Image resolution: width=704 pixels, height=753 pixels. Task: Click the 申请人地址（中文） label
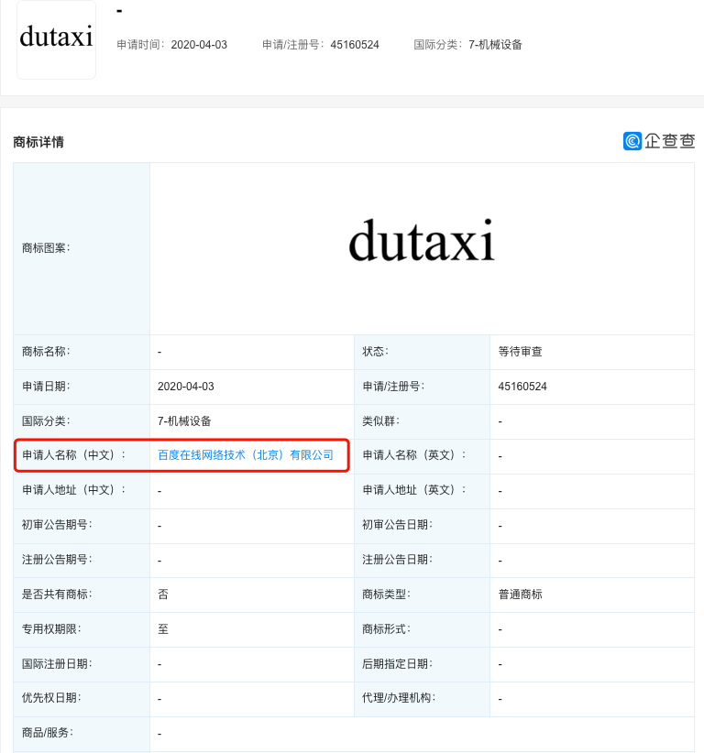[x=73, y=490]
